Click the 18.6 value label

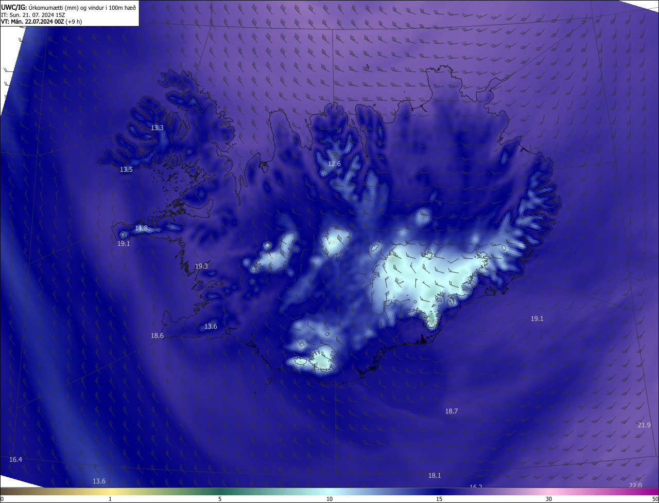pos(157,335)
